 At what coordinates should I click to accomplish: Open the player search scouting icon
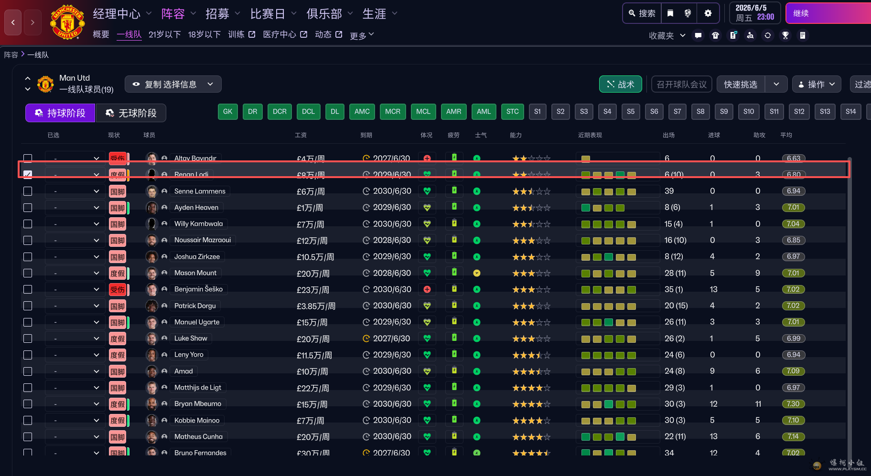(750, 35)
